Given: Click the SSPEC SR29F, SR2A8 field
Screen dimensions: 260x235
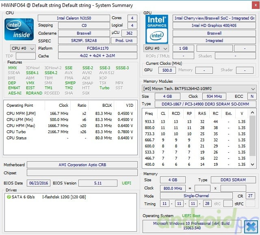Looking at the screenshot, I should coord(84,41).
